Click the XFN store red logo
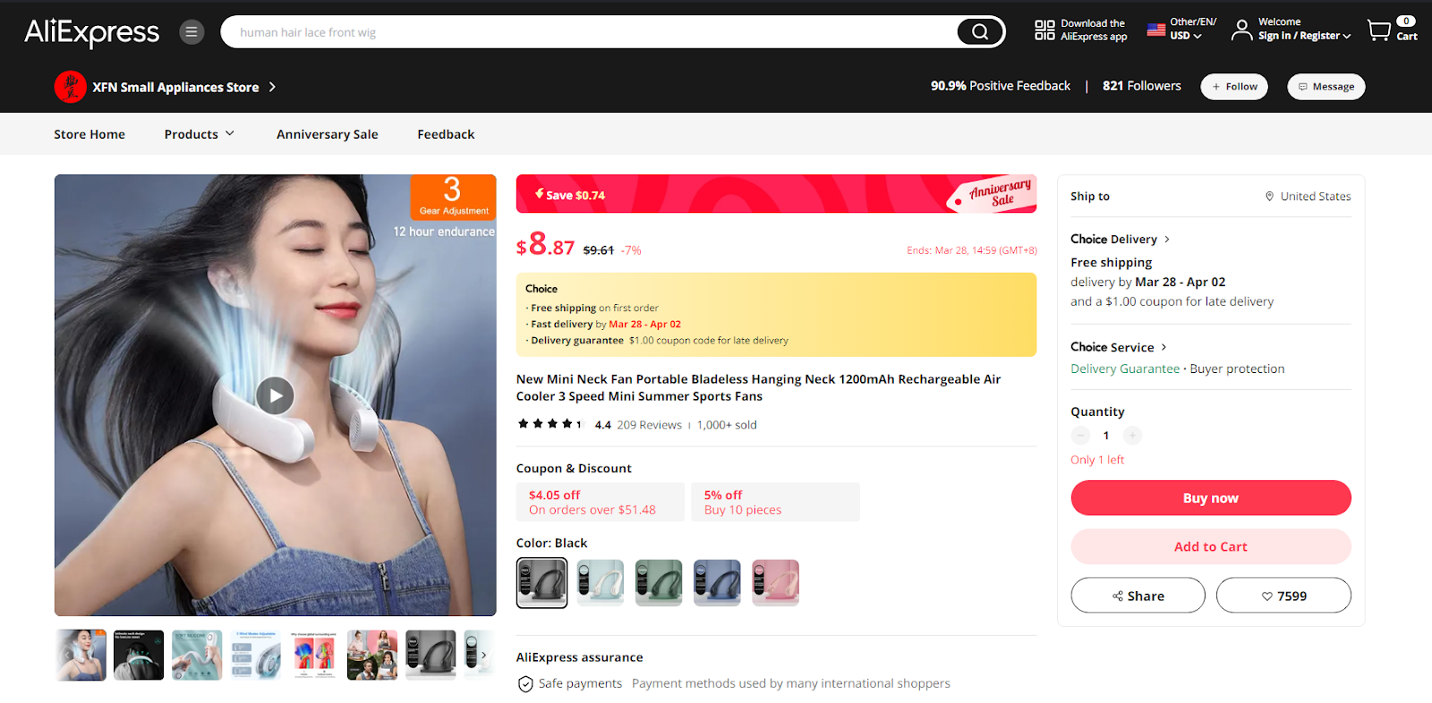Screen dimensions: 1432x703 point(70,87)
